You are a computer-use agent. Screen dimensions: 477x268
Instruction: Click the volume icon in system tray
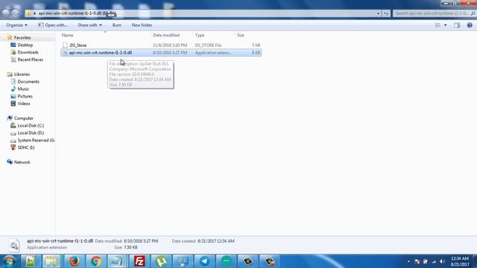tap(442, 261)
